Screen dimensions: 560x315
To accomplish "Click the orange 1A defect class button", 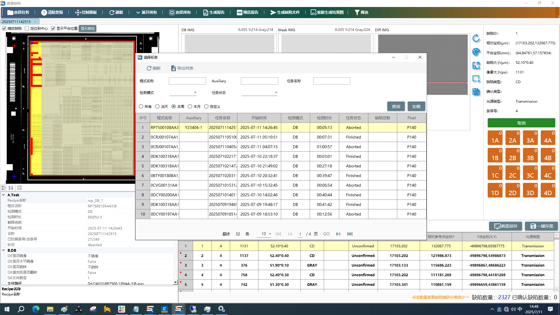I will [495, 138].
